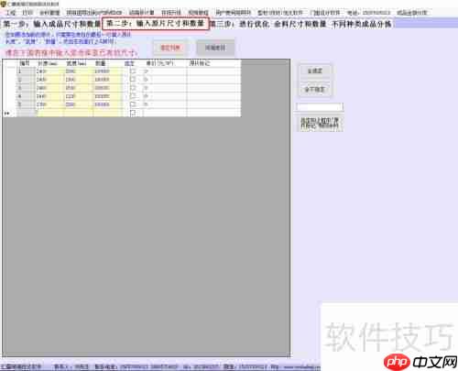Viewport: 458px width, 371px height.
Task: Open the 视频教程 menu
Action: [199, 13]
